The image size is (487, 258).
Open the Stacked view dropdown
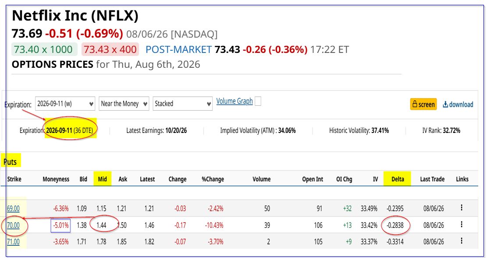(x=183, y=104)
